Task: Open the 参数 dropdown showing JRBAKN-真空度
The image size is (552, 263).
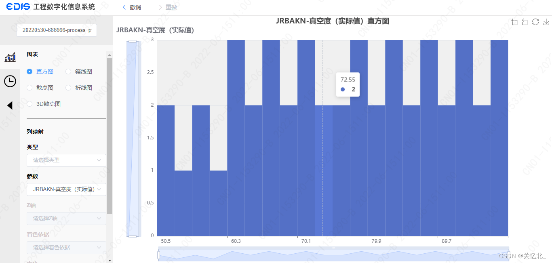Action: pyautogui.click(x=66, y=189)
